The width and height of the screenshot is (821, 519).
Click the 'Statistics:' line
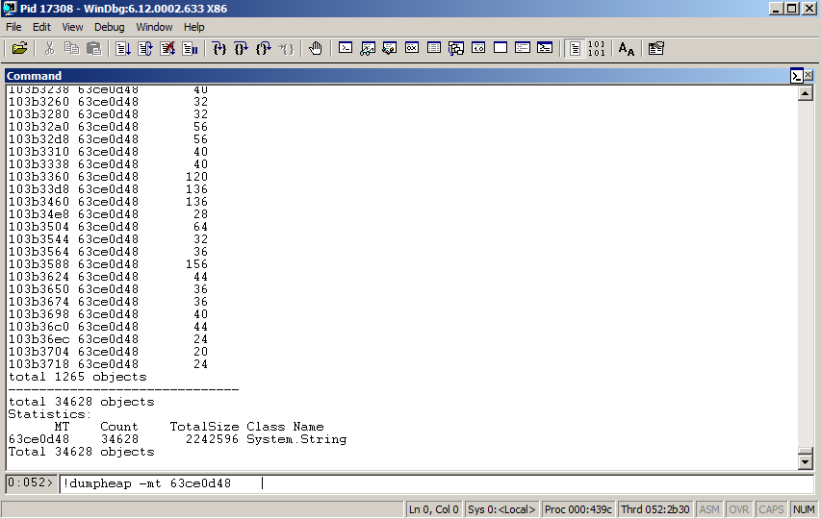tap(50, 414)
